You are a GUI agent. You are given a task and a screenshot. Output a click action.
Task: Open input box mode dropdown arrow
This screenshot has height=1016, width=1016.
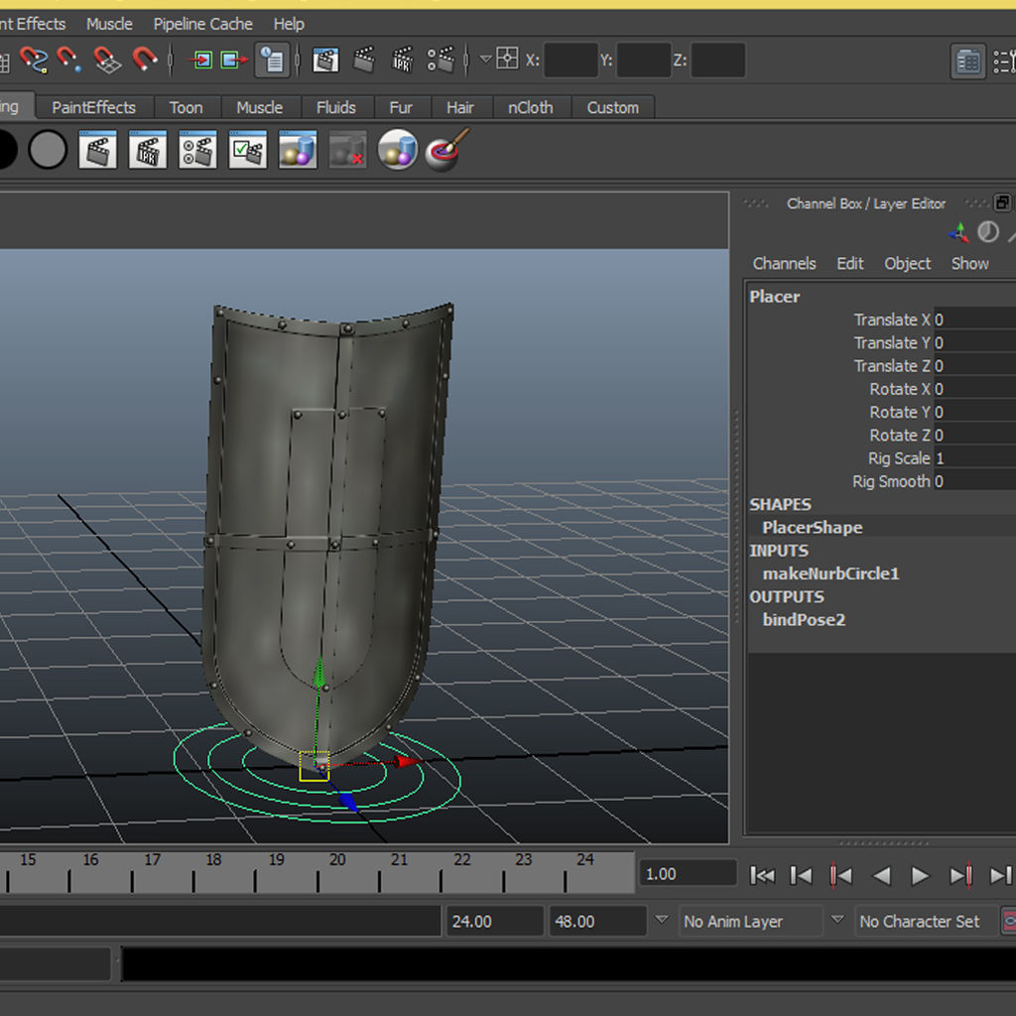484,60
